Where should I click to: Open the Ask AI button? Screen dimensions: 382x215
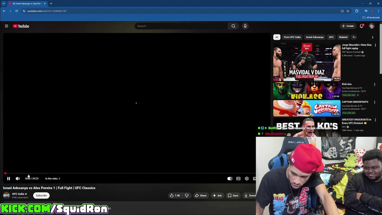click(217, 196)
